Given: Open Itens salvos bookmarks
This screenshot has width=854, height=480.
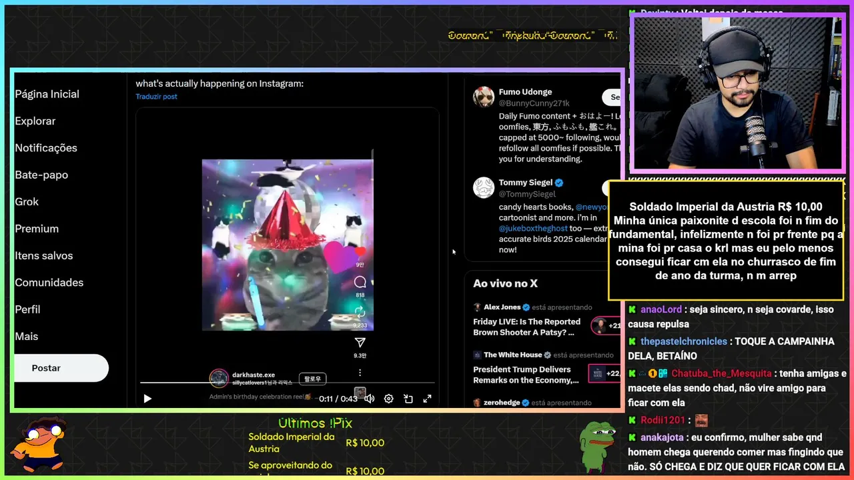Looking at the screenshot, I should coord(44,255).
